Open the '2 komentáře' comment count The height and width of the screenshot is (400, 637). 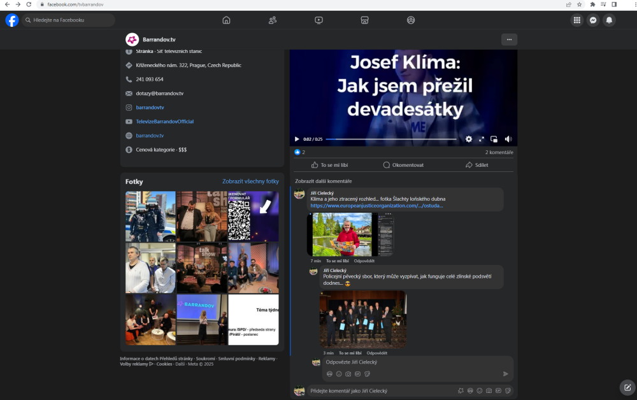pos(499,152)
